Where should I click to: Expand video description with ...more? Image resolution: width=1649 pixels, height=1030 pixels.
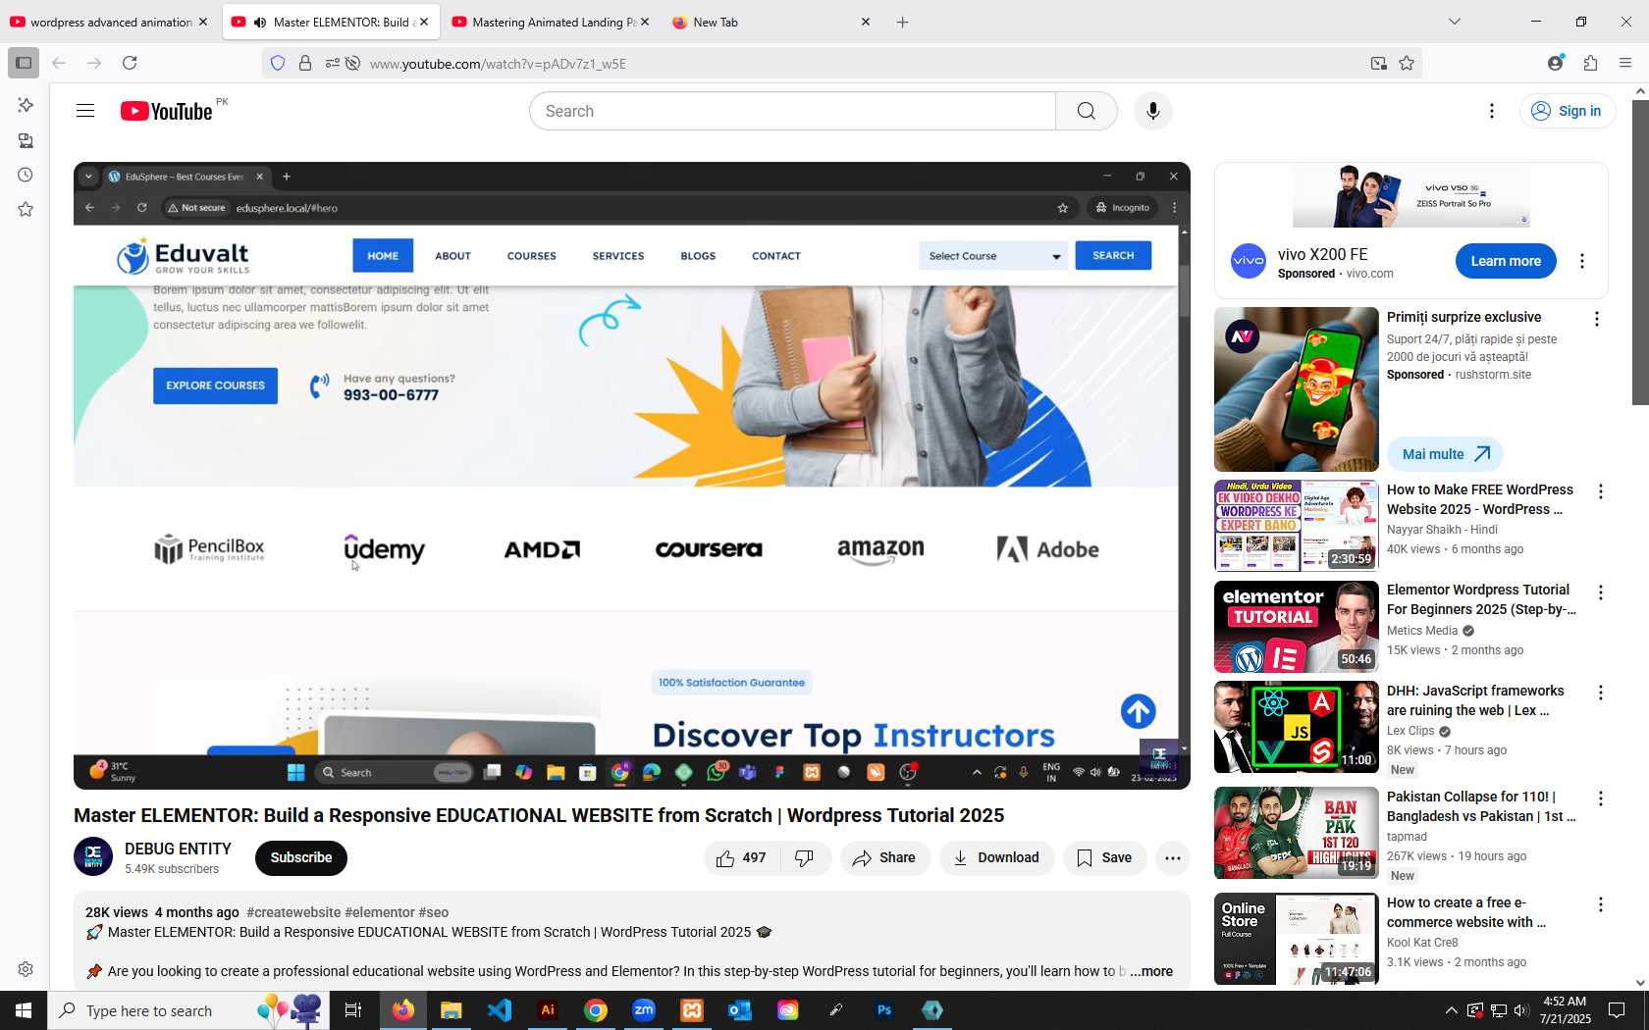click(x=1151, y=971)
